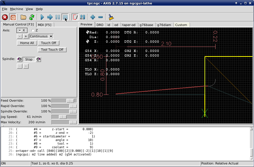Toggle skip lines with slash
254x167 pixels.
(75, 17)
